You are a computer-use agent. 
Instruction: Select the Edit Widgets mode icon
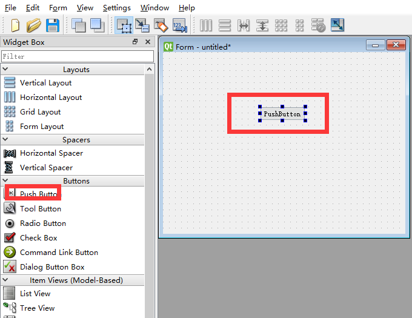click(x=124, y=25)
